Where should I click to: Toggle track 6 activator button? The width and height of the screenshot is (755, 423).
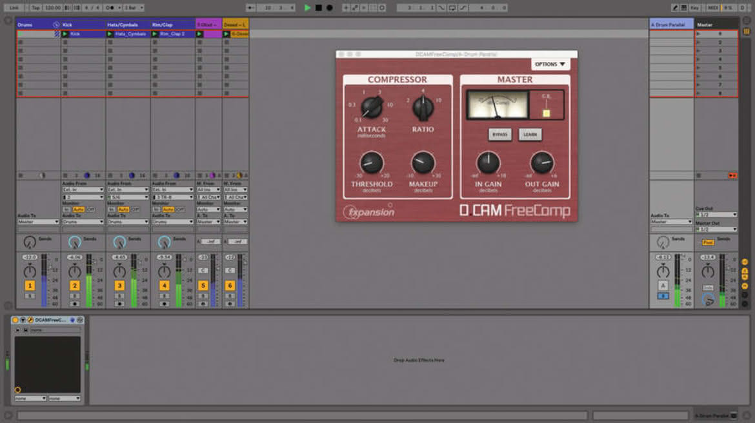click(x=230, y=286)
